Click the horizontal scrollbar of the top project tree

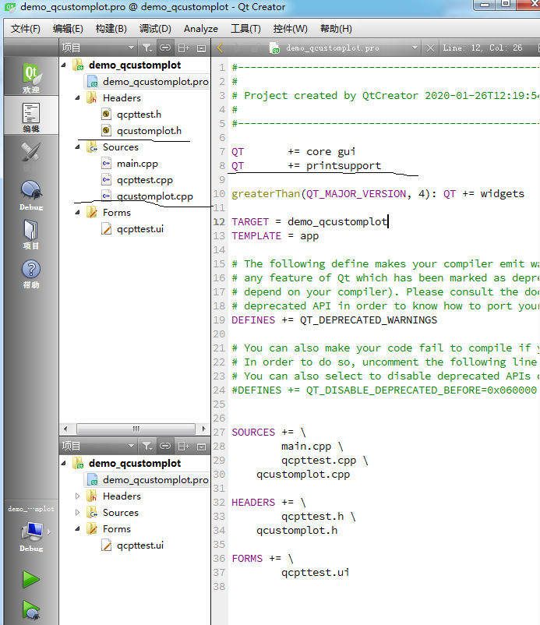coord(136,429)
